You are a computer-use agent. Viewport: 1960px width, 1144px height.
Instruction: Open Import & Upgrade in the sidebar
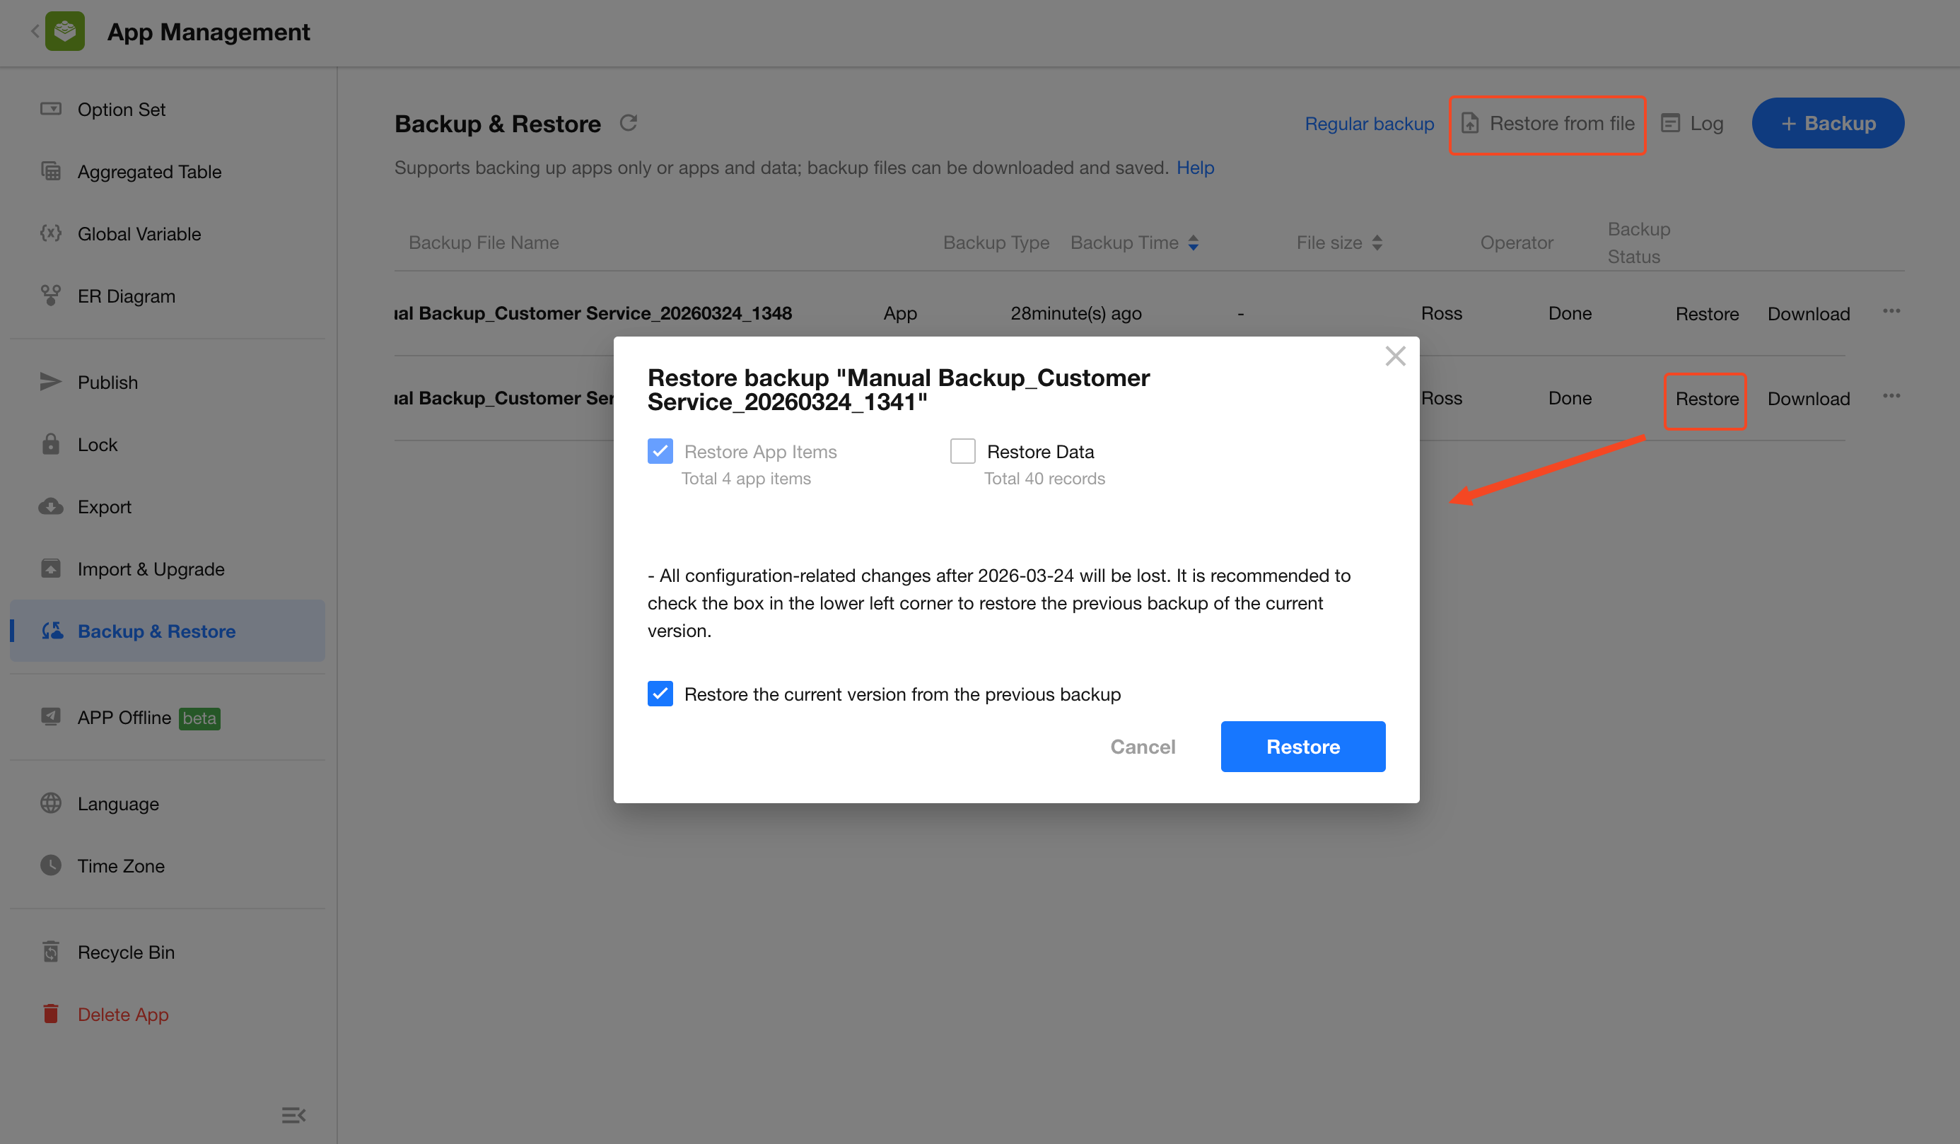(150, 568)
